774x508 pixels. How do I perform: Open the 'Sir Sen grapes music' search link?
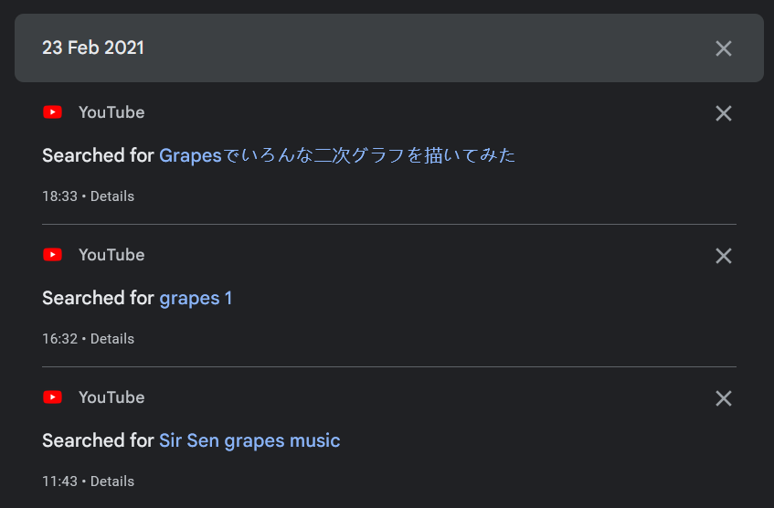(249, 440)
